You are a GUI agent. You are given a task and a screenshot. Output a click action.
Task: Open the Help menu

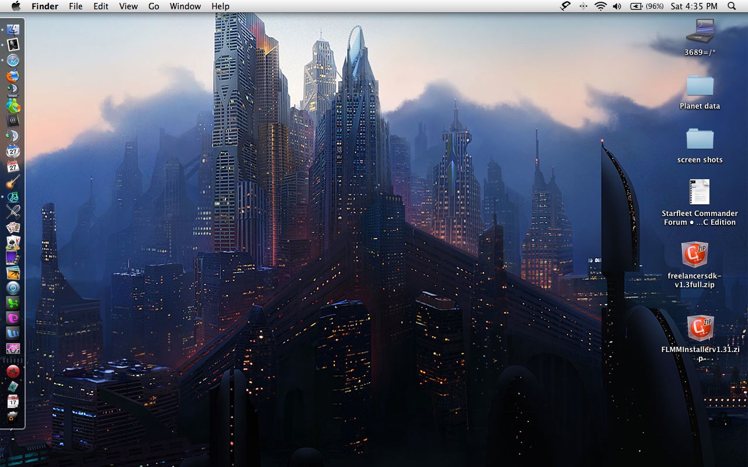click(220, 6)
